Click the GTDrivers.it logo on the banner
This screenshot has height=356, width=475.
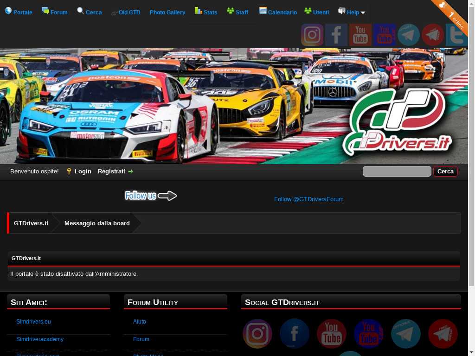point(397,122)
